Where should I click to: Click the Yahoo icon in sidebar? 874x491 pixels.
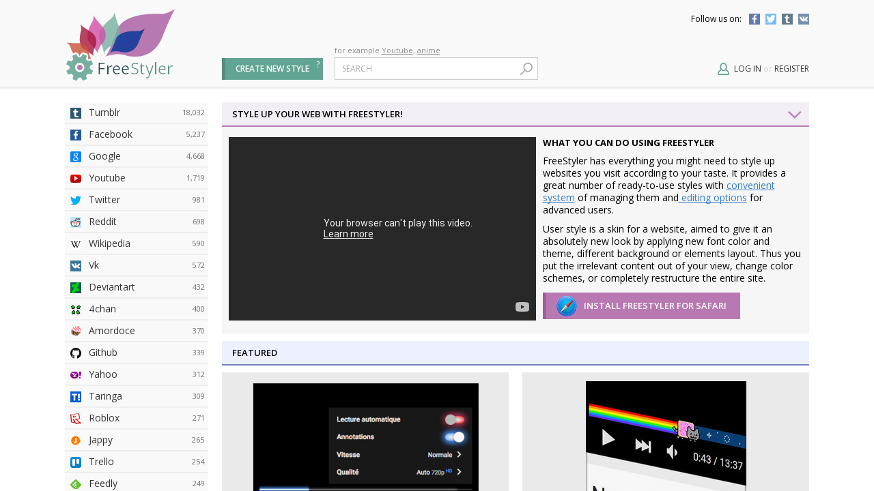click(76, 375)
